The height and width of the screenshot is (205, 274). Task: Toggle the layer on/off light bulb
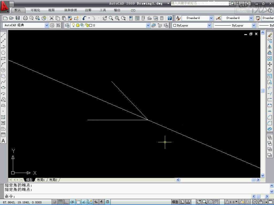coord(73,25)
